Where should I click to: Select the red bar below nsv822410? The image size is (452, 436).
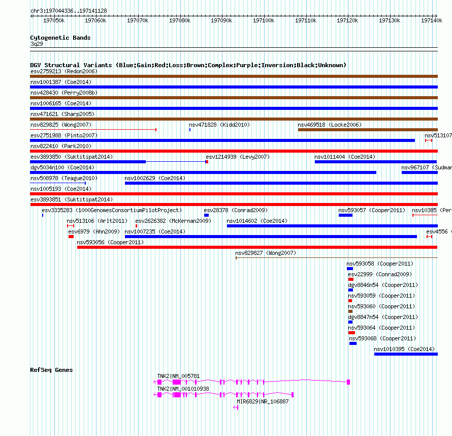[x=234, y=151]
